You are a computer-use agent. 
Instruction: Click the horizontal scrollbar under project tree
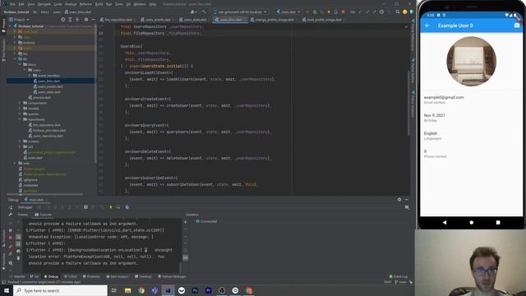44,194
